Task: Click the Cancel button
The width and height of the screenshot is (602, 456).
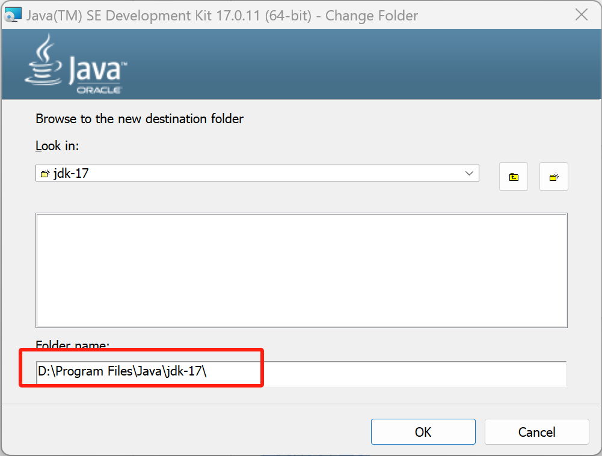Action: 536,432
